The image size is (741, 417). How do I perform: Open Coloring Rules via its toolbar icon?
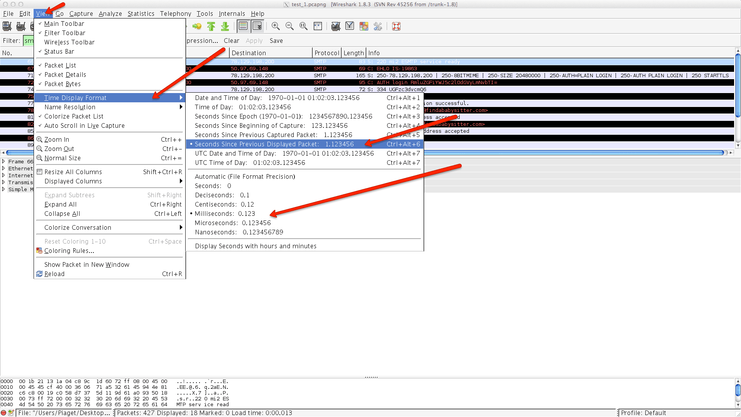point(364,26)
